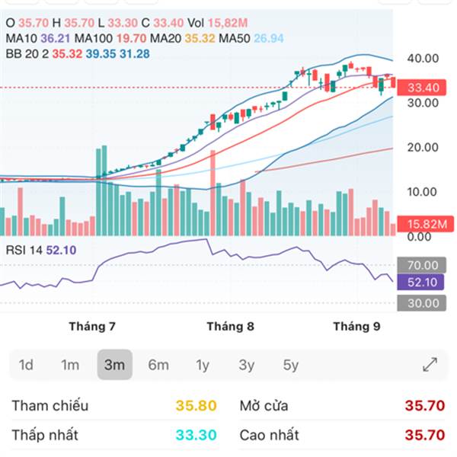The image size is (457, 457).
Task: Tap the MA50 26.94 legend entry
Action: pos(251,38)
